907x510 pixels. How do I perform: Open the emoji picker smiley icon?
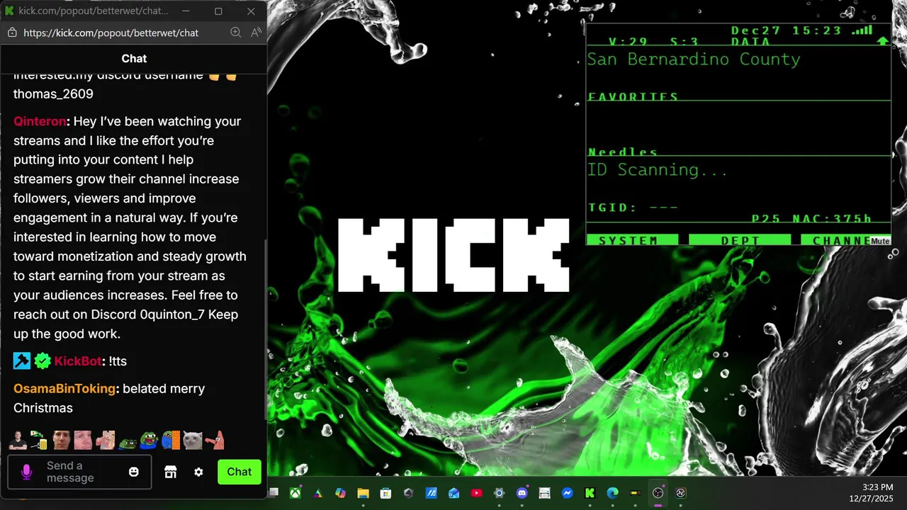point(134,472)
